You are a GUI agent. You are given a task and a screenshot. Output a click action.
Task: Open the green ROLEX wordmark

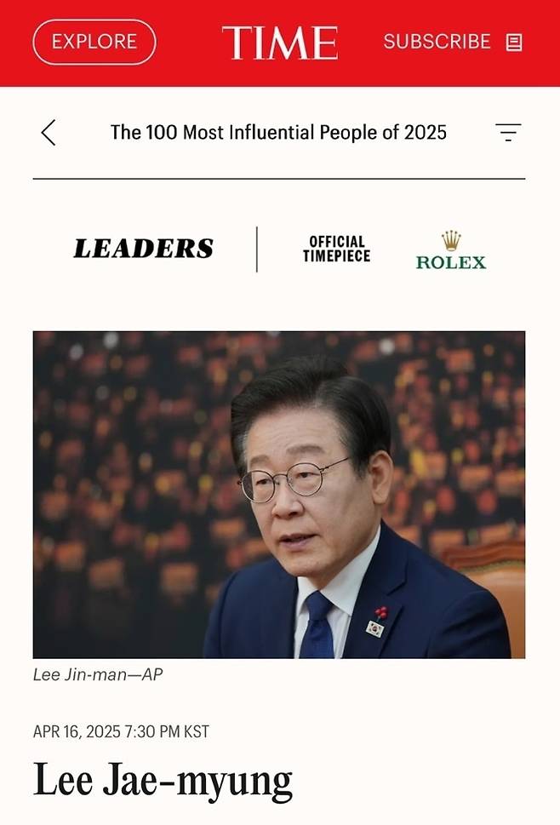click(x=451, y=262)
